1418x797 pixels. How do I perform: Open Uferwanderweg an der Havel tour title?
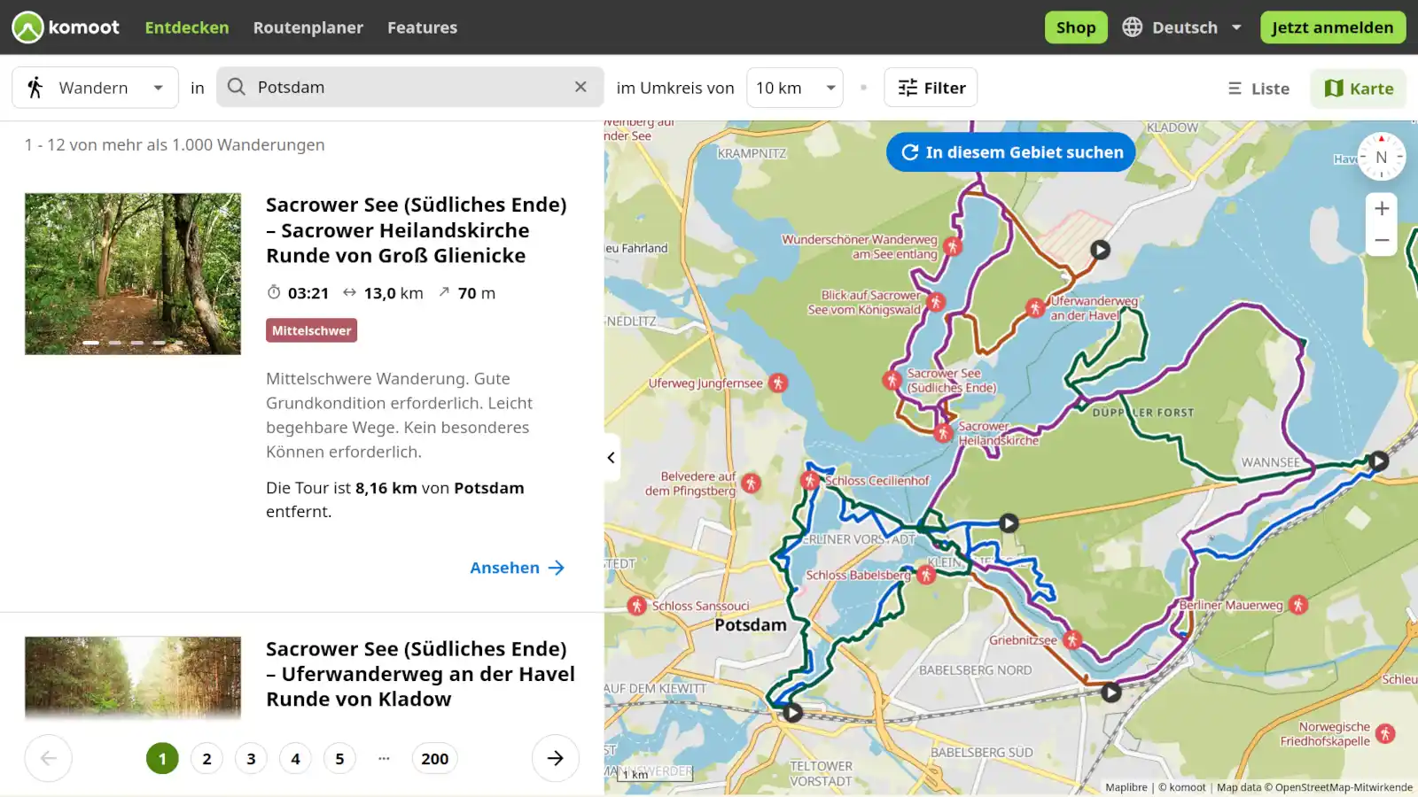[x=420, y=674]
